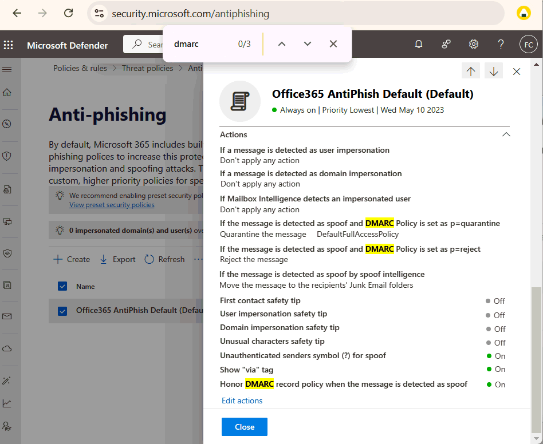This screenshot has height=444, width=543.
Task: Open the document lock sidebar icon
Action: (x=7, y=189)
